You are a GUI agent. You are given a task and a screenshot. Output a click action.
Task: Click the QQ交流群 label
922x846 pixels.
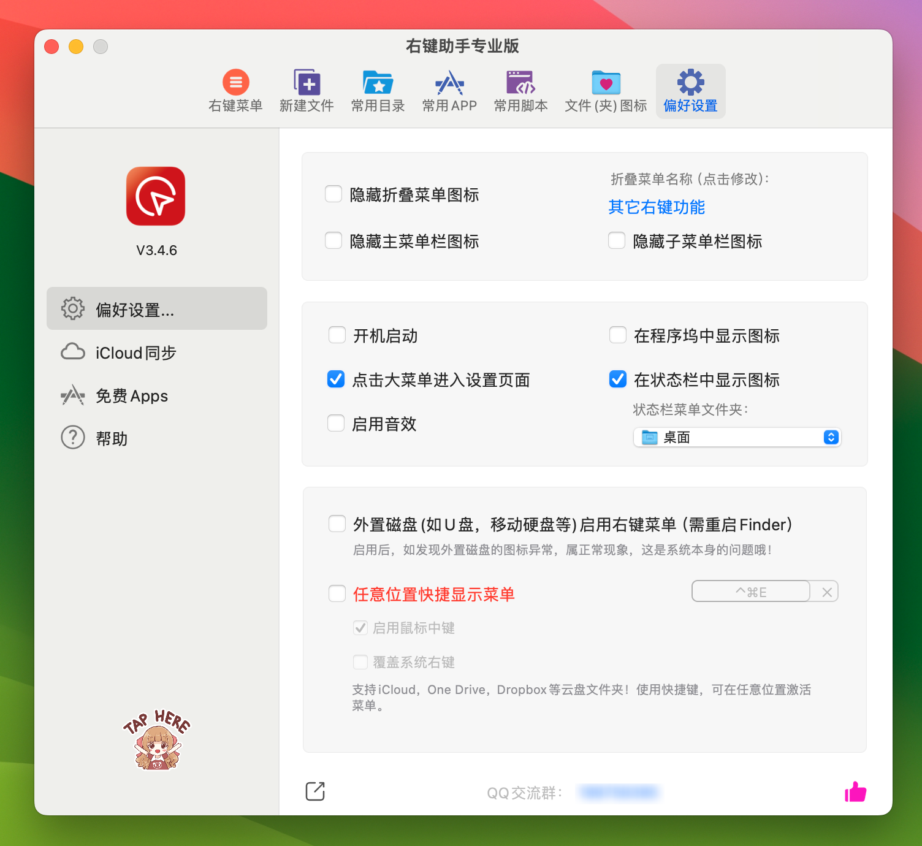tap(525, 793)
